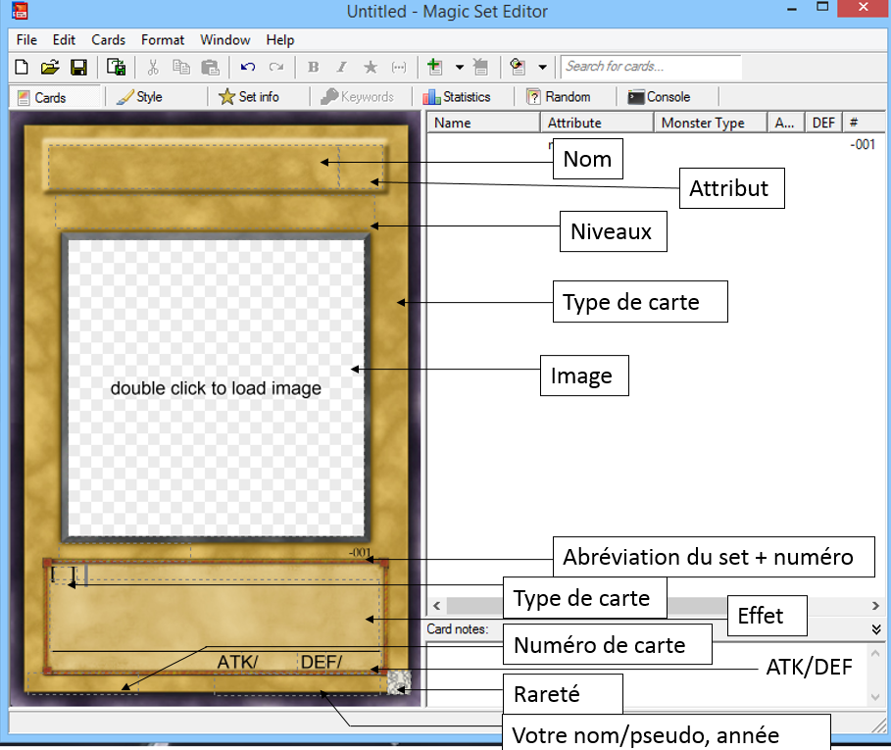
Task: Sort card list by Name column
Action: click(x=483, y=123)
